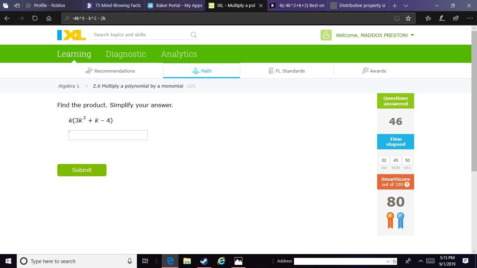
Task: Open the FL Standards tab
Action: [287, 71]
